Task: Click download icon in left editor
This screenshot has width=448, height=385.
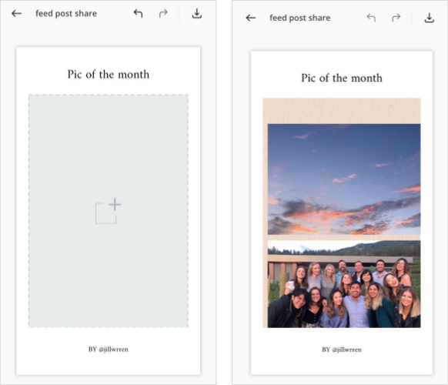Action: (197, 13)
